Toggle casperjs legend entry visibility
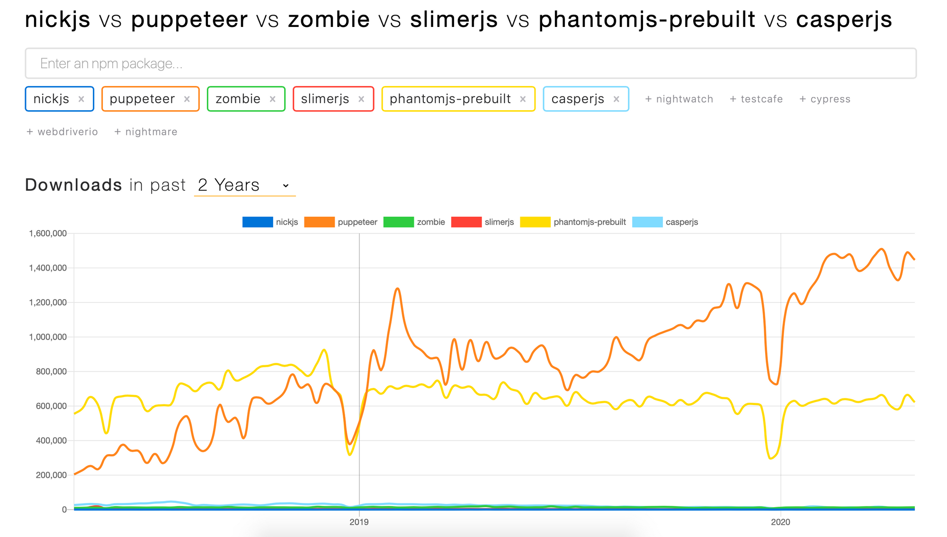This screenshot has height=537, width=947. tap(665, 222)
